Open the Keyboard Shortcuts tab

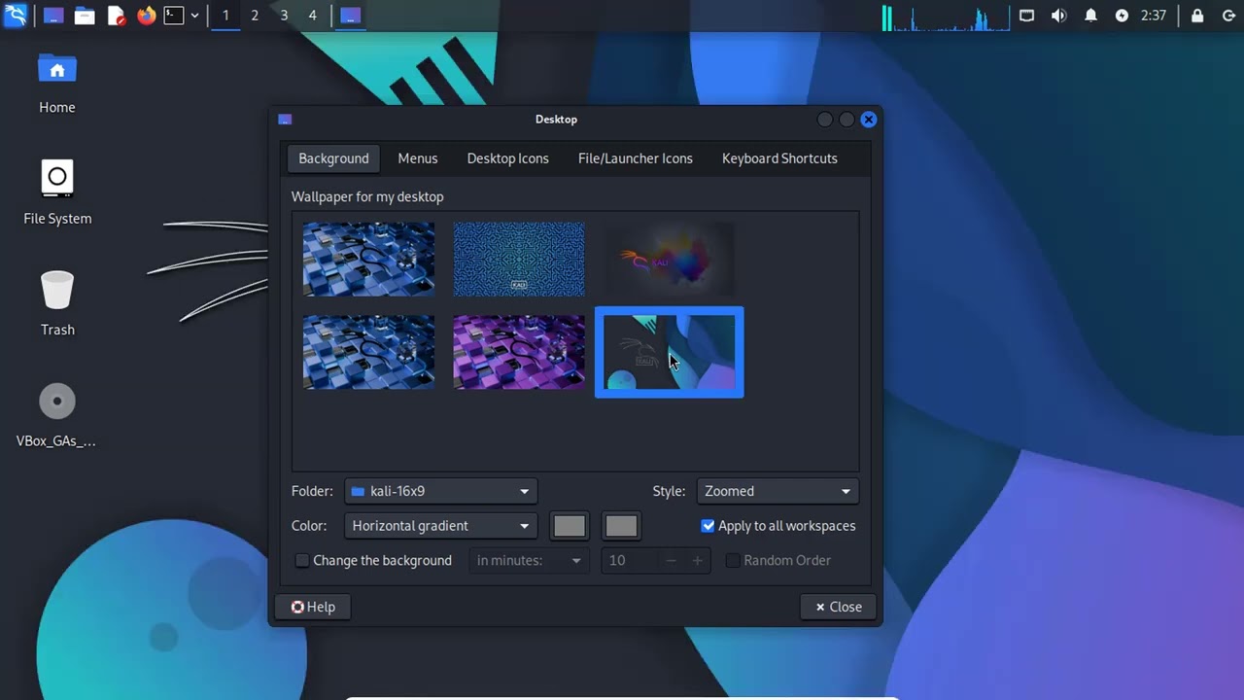coord(779,158)
